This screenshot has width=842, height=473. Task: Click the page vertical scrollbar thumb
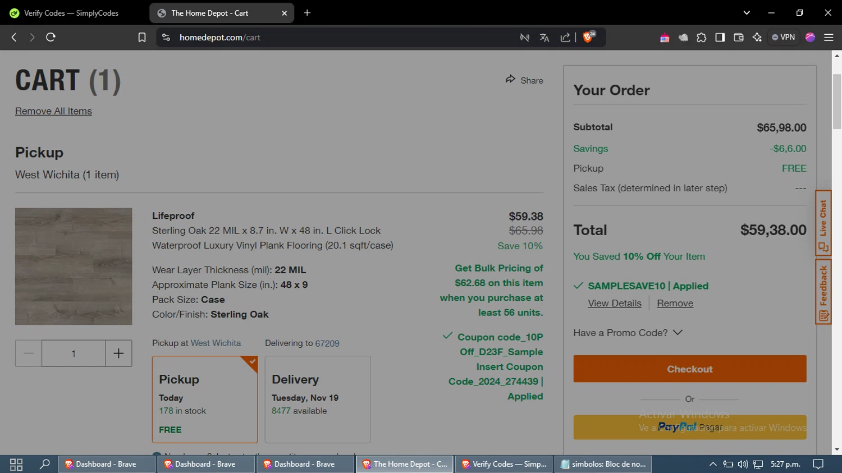pyautogui.click(x=837, y=101)
